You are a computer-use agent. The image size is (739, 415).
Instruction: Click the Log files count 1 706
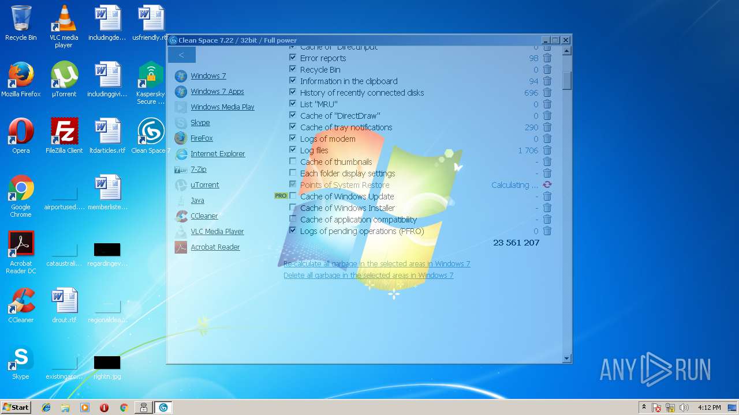528,150
